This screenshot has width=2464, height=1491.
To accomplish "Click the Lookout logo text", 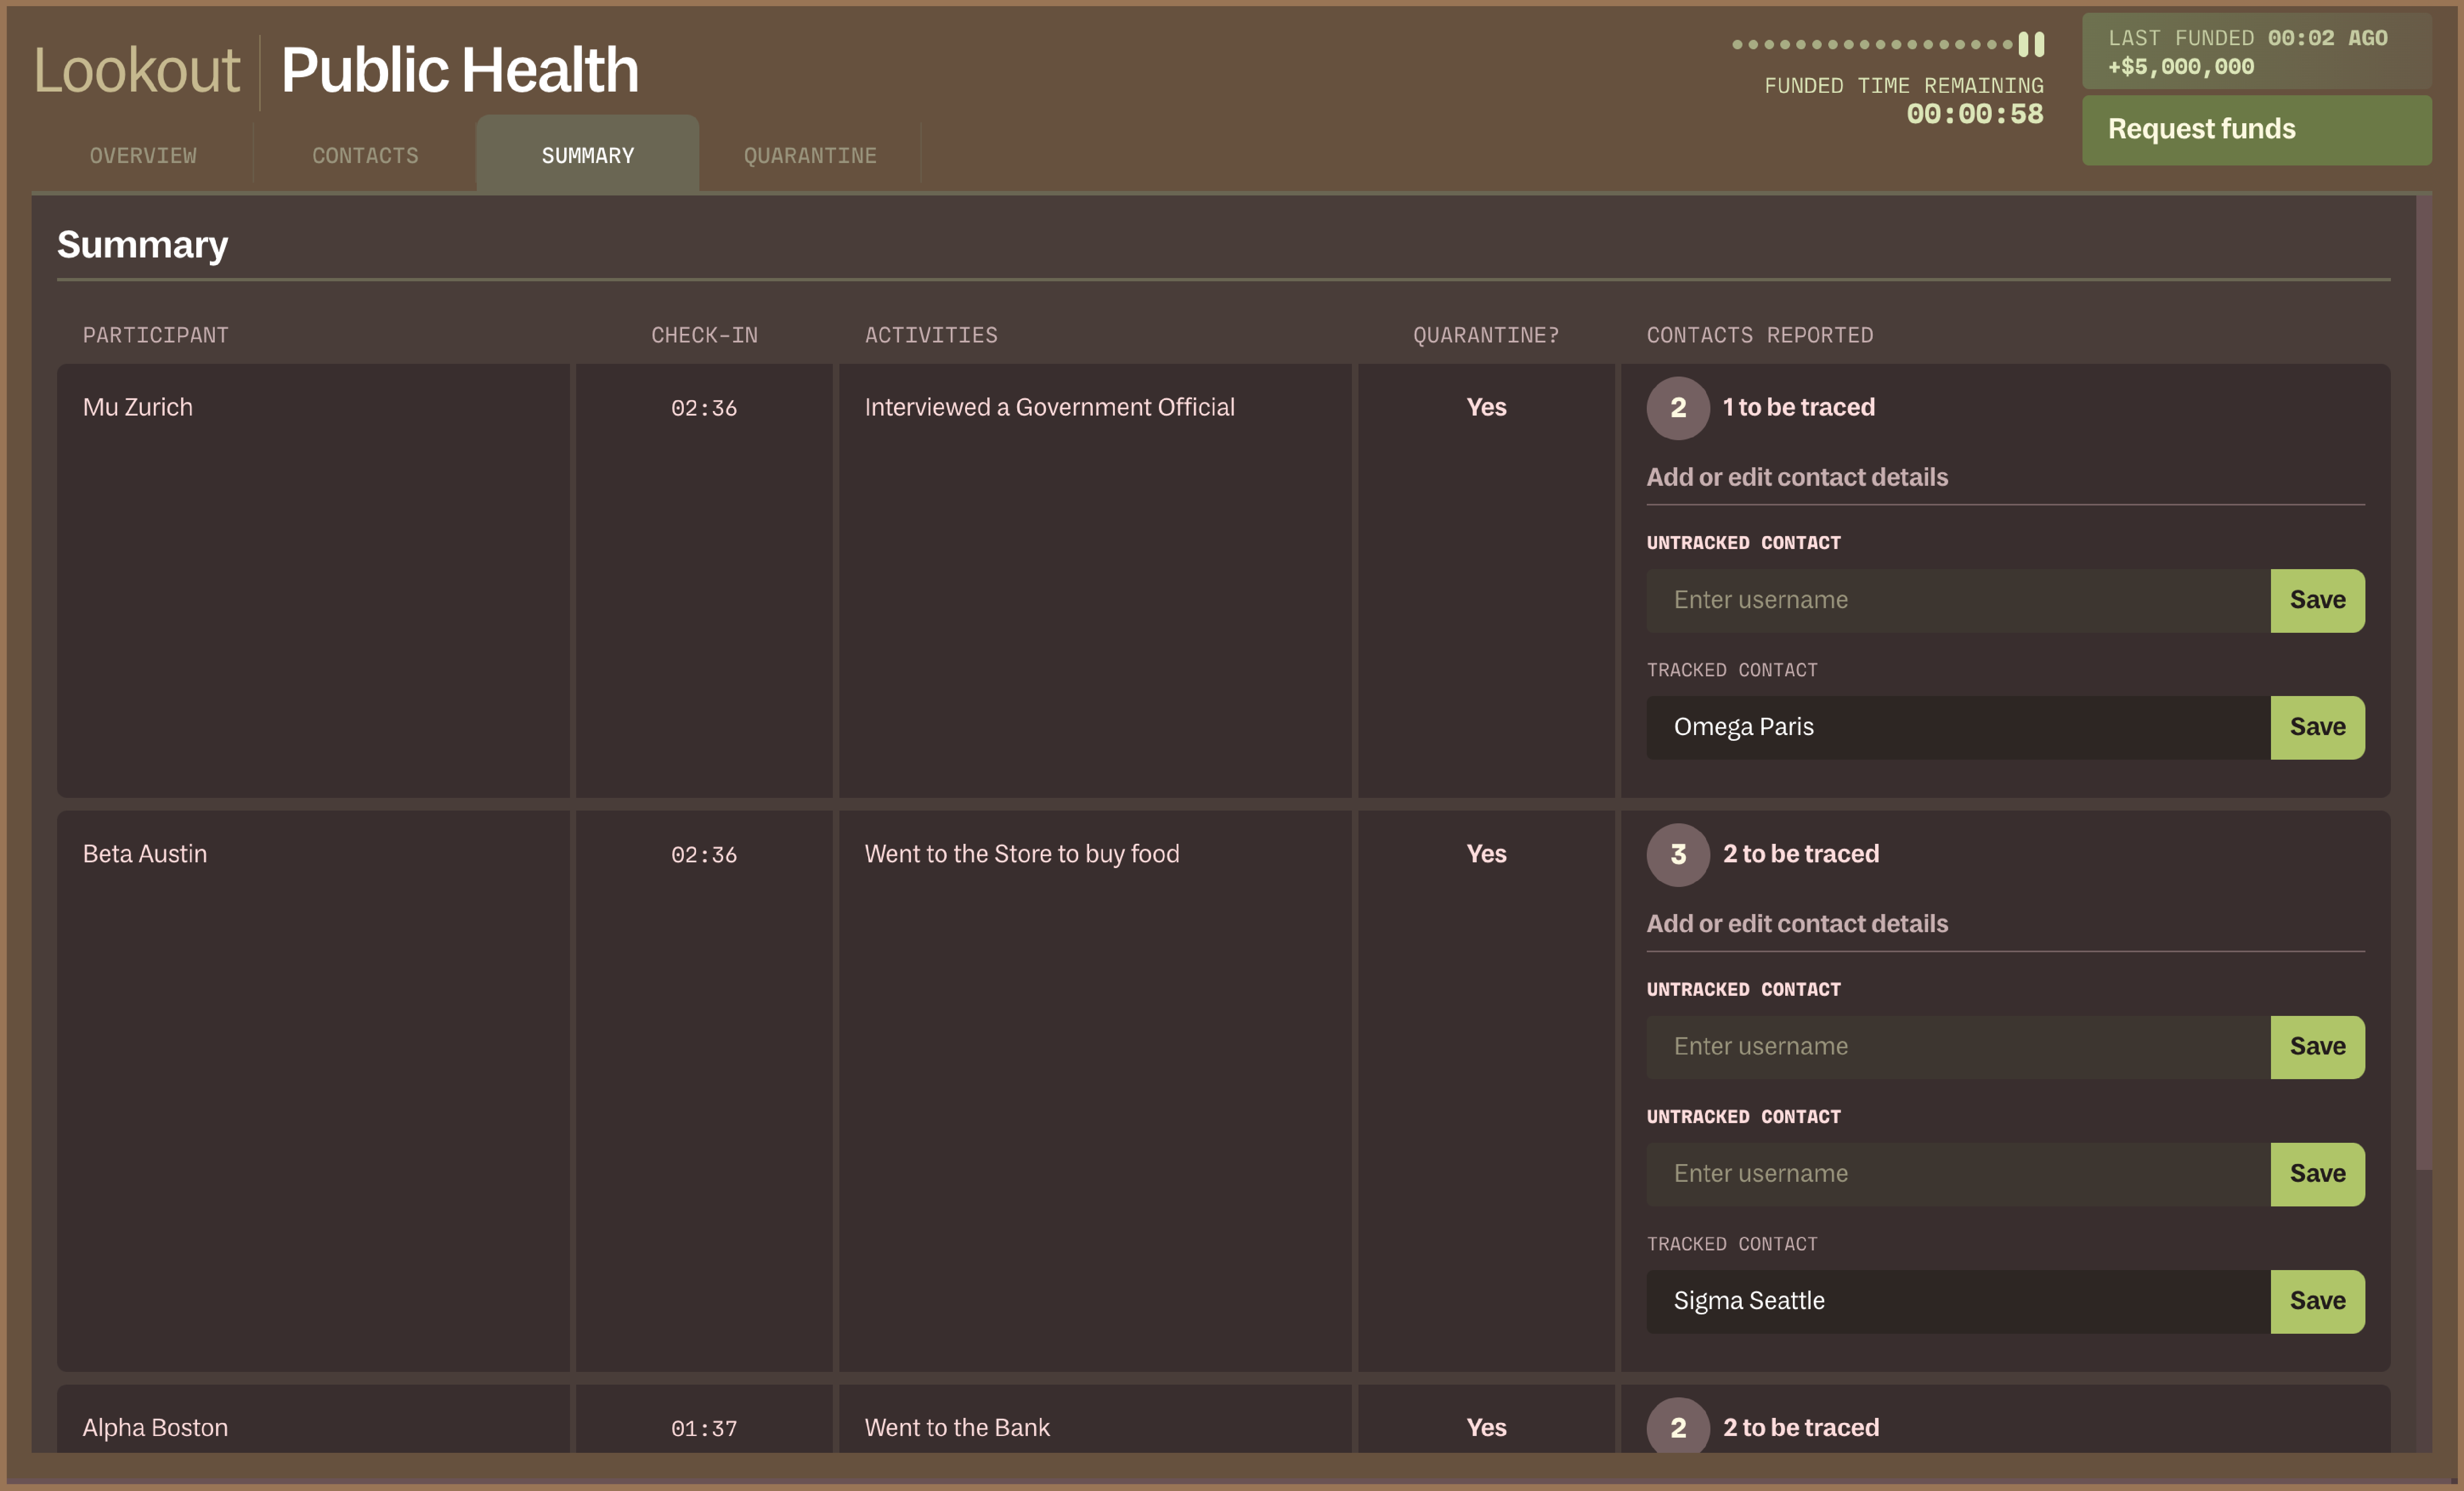I will pyautogui.click(x=137, y=71).
